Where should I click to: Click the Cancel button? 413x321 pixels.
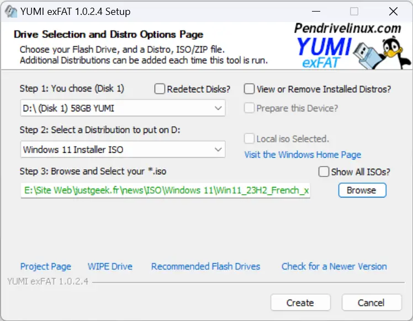pos(372,303)
